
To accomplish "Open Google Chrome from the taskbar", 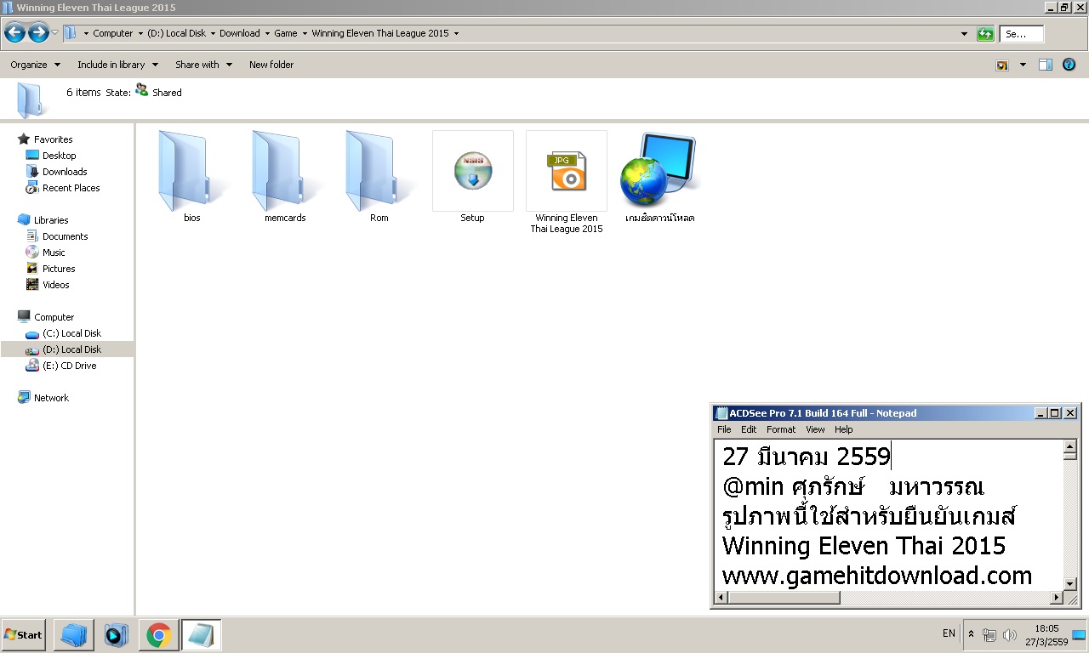I will 158,634.
